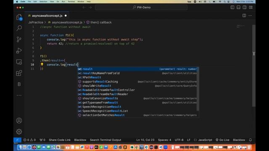Open the Explorer view in activity bar

pos(19,17)
